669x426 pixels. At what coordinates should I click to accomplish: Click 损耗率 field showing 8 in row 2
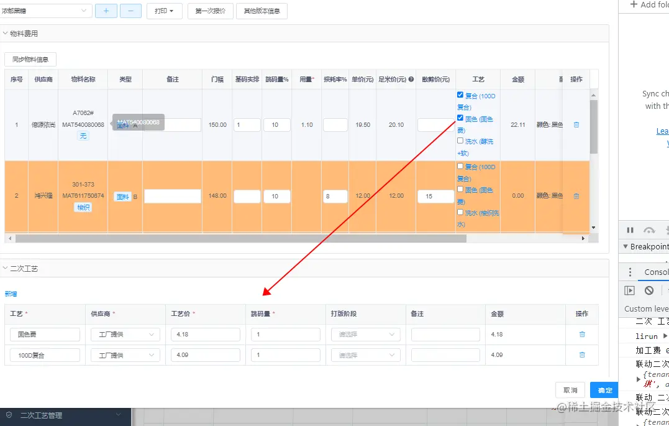pos(335,196)
